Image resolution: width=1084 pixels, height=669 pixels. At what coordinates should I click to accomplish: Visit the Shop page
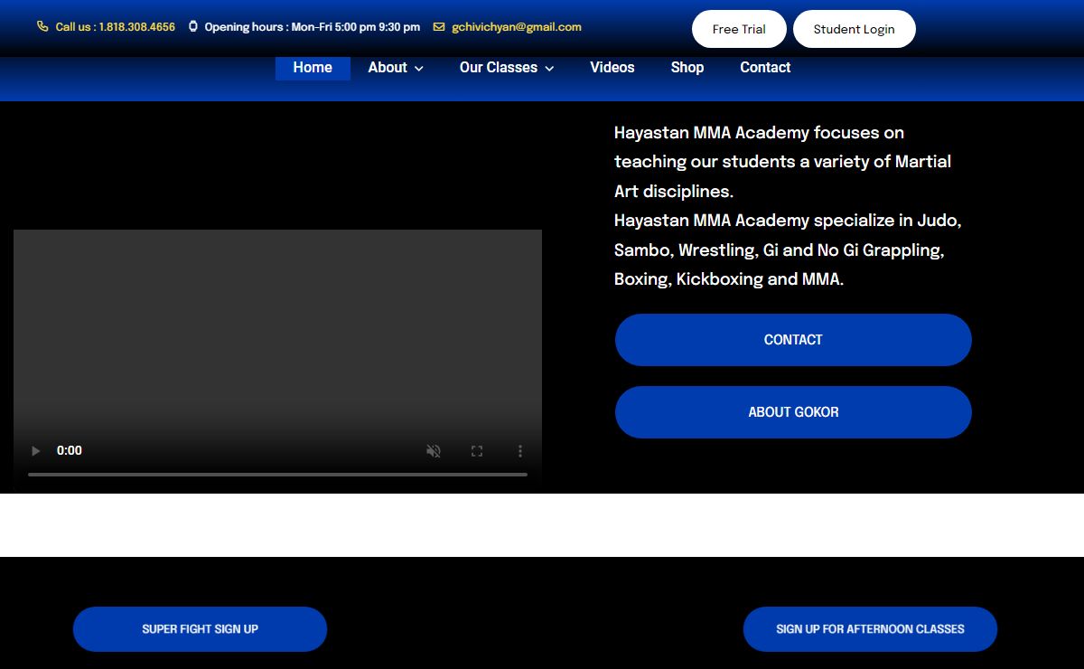(x=687, y=68)
